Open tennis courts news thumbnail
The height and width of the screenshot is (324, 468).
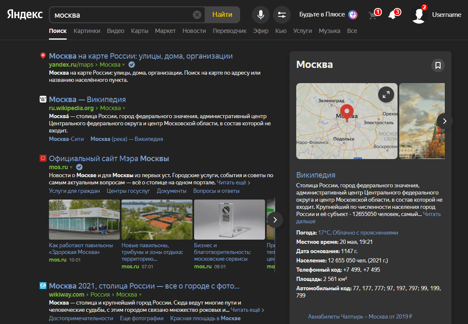157,219
